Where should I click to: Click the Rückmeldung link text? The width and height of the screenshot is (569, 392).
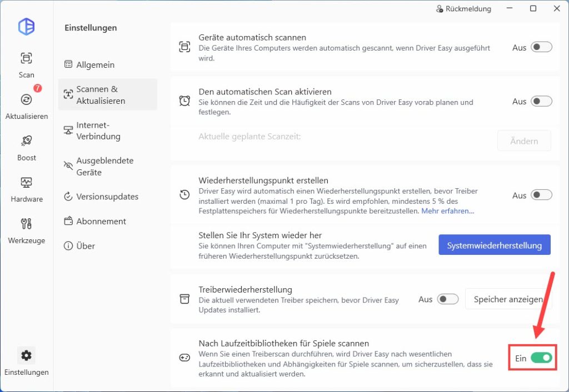pos(468,9)
